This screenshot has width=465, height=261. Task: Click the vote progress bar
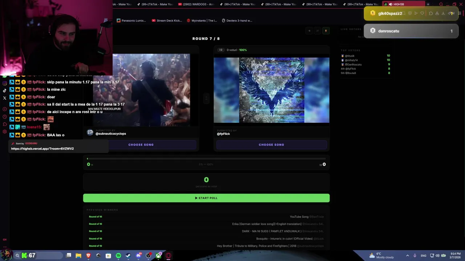pyautogui.click(x=206, y=159)
